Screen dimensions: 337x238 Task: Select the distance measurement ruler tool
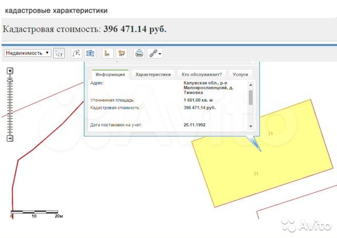point(107,53)
